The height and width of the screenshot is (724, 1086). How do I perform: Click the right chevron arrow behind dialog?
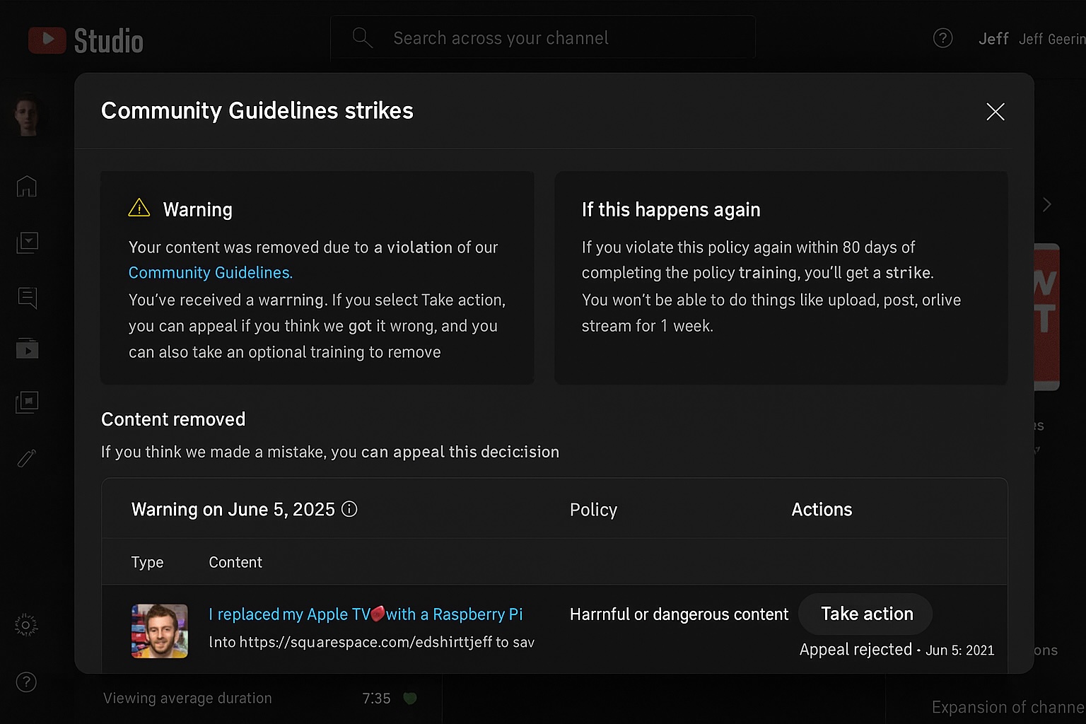click(x=1047, y=204)
